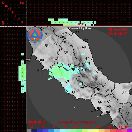Click city label PZ on map
Viewport: 132px width, 132px height.
(127, 113)
